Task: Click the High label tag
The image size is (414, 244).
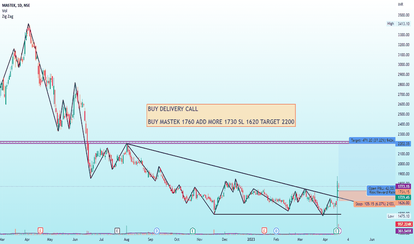Action: click(x=390, y=24)
